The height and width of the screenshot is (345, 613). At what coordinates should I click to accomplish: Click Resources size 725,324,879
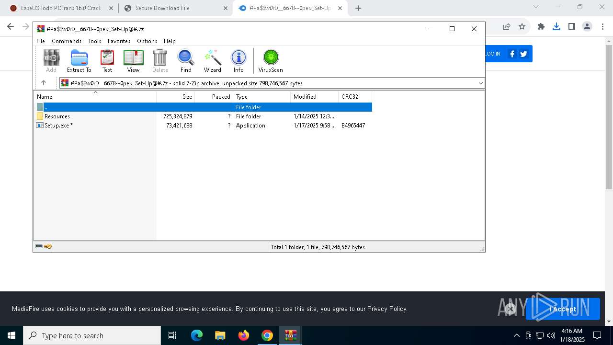pos(178,116)
